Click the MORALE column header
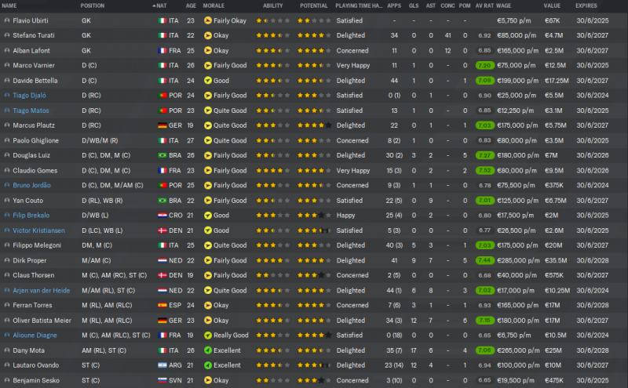 [214, 5]
